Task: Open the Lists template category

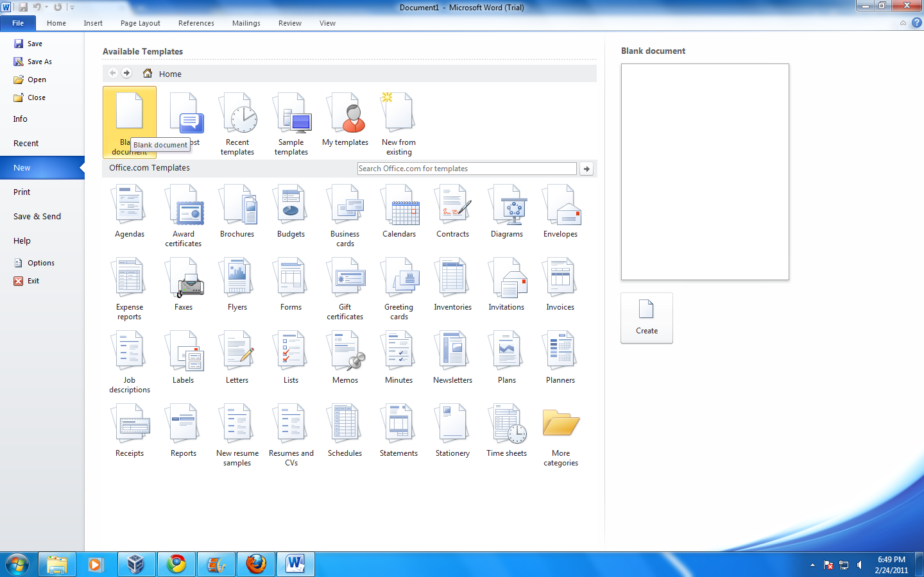Action: 291,357
